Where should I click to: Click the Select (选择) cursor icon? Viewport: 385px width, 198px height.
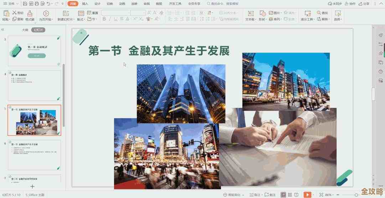[x=338, y=13]
